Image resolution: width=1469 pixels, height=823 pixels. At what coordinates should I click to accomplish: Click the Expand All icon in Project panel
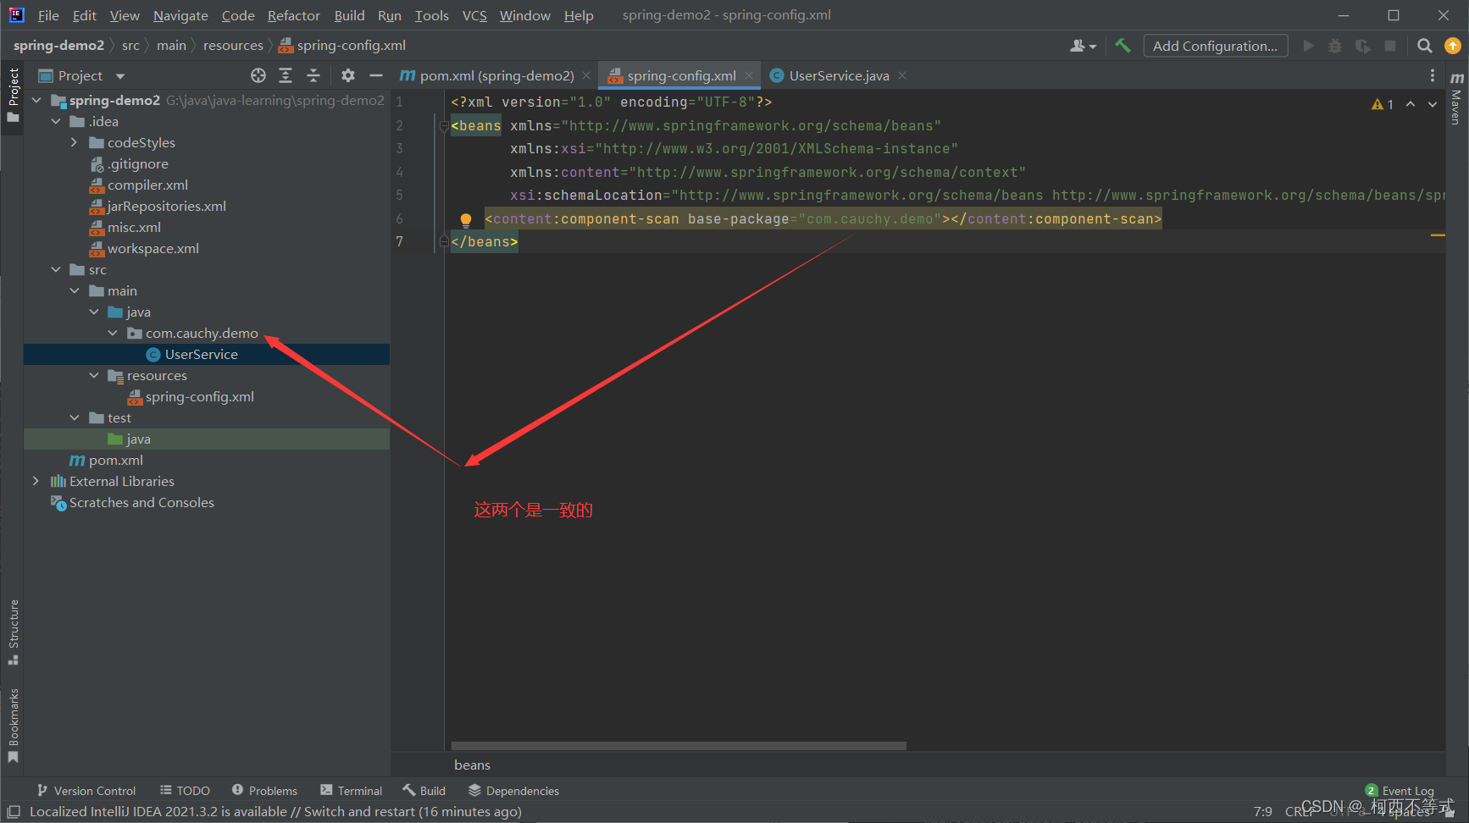[285, 75]
